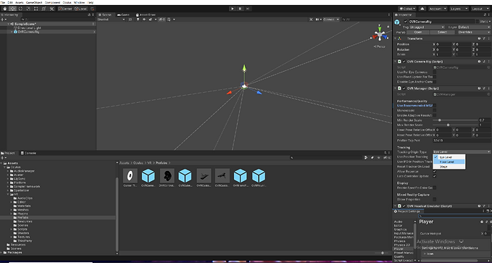Image resolution: width=492 pixels, height=263 pixels.
Task: Open scene tools settings icon
Action: pos(311,20)
